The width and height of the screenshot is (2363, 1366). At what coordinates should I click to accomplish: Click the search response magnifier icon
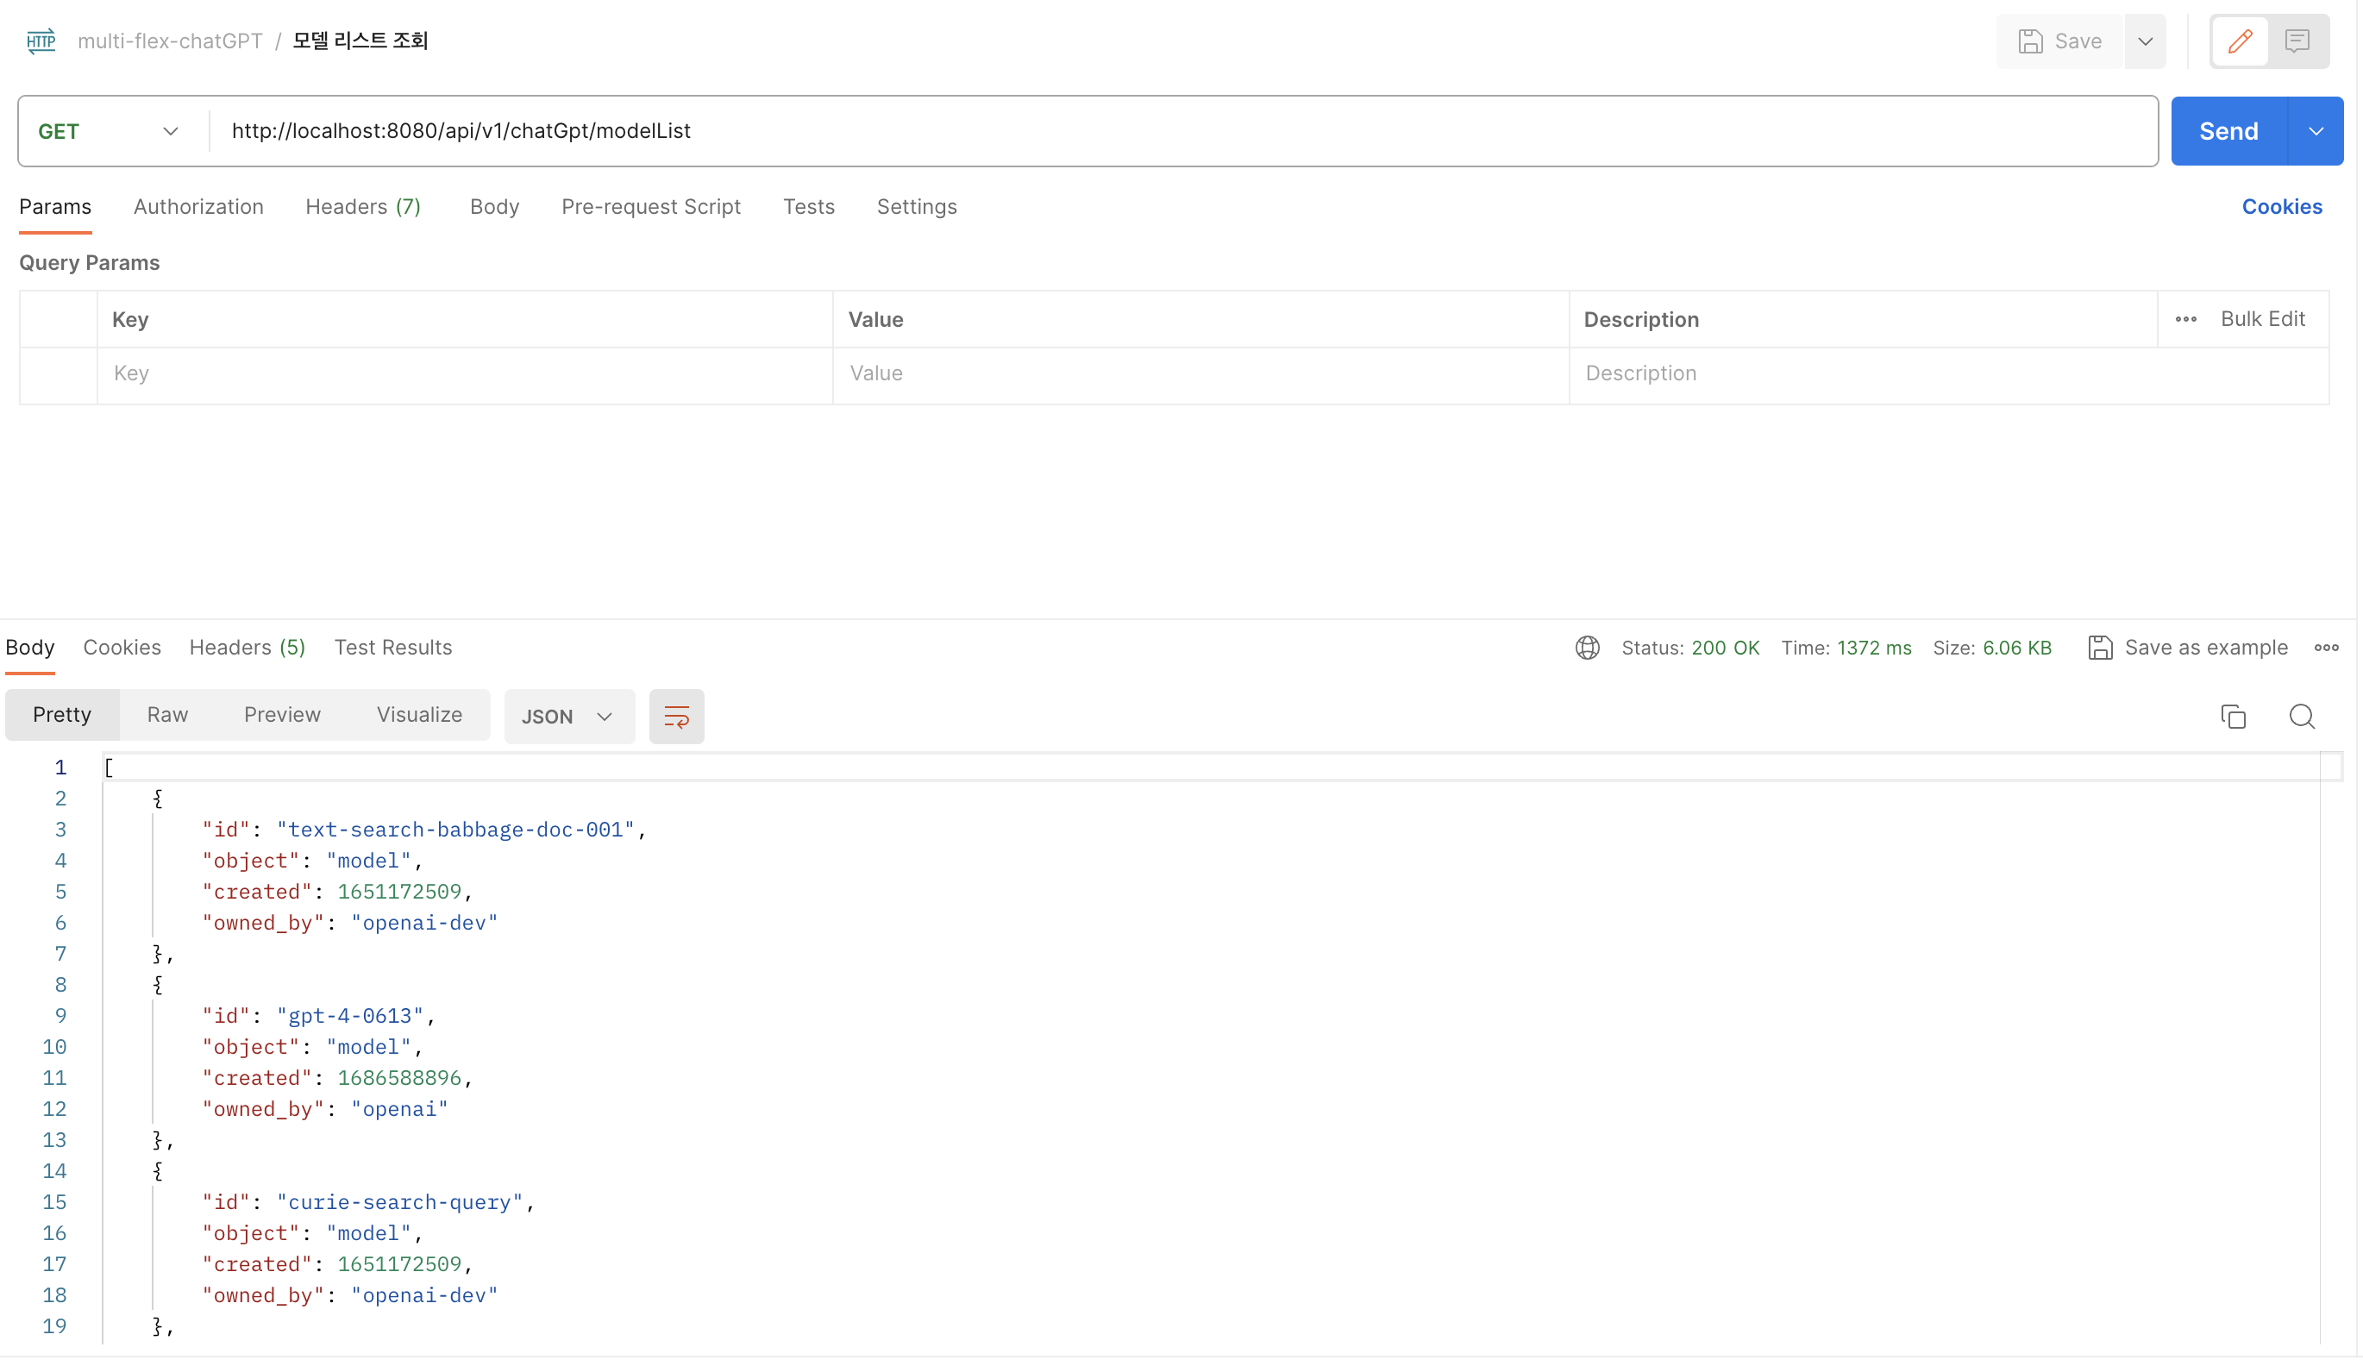[2301, 717]
